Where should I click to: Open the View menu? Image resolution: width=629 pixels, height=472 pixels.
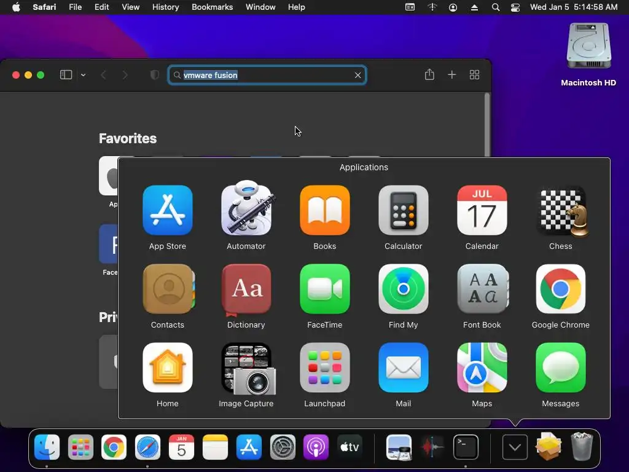130,7
